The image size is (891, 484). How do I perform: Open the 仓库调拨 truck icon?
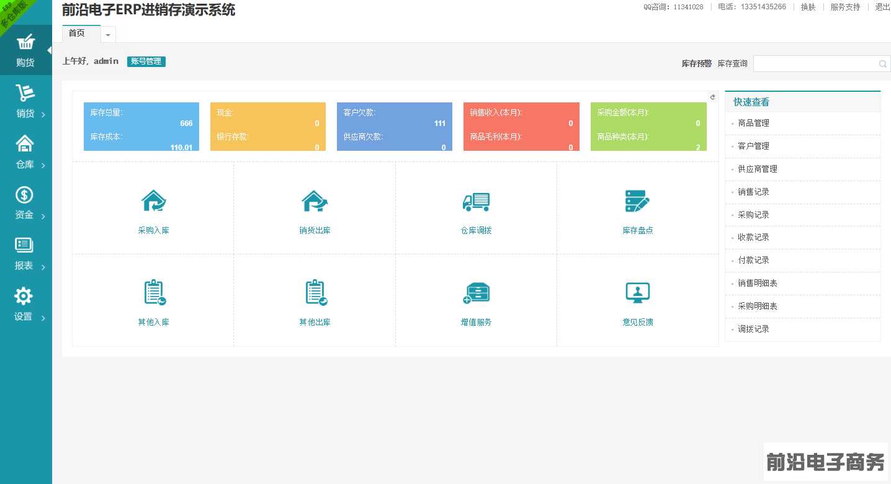476,201
